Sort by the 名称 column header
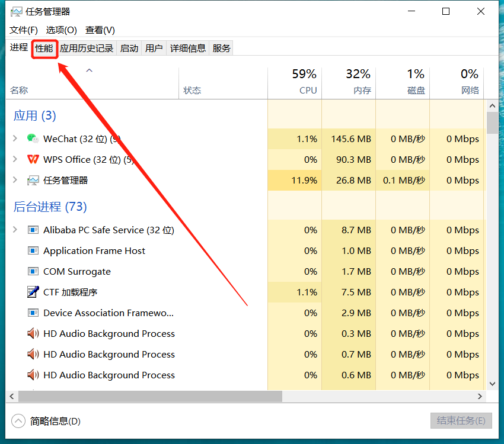Screen dimensions: 504x444 point(92,83)
